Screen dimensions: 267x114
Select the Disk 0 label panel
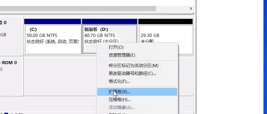12,36
